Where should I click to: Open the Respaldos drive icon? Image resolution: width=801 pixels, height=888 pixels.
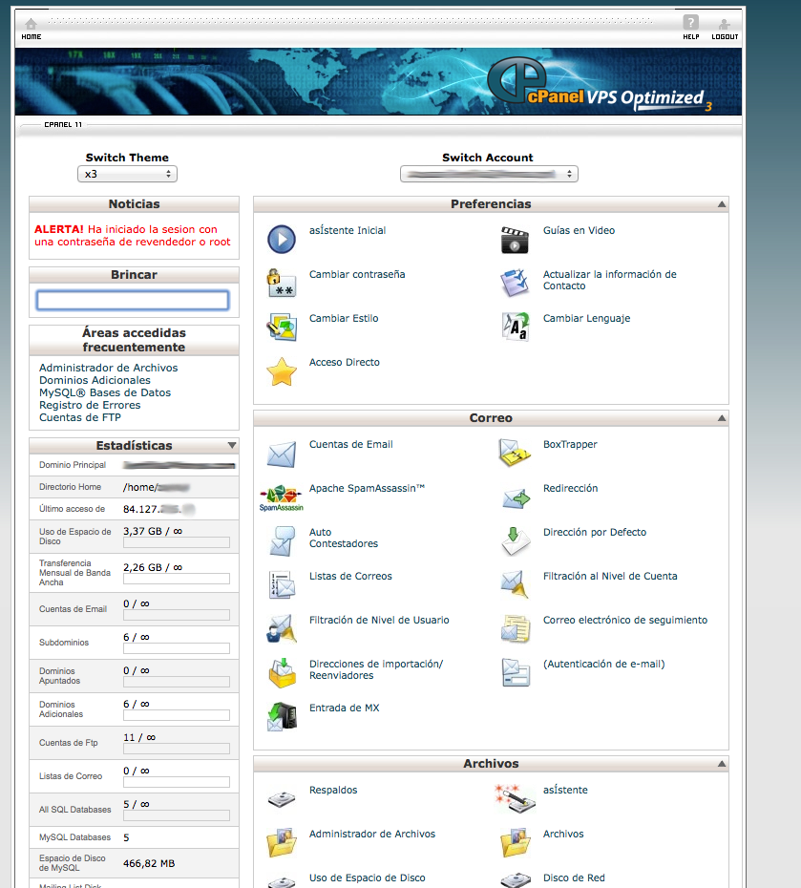coord(282,799)
